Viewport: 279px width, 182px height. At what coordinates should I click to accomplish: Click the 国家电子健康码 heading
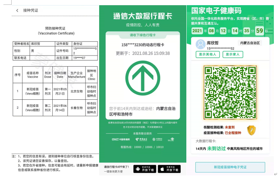[216, 11]
